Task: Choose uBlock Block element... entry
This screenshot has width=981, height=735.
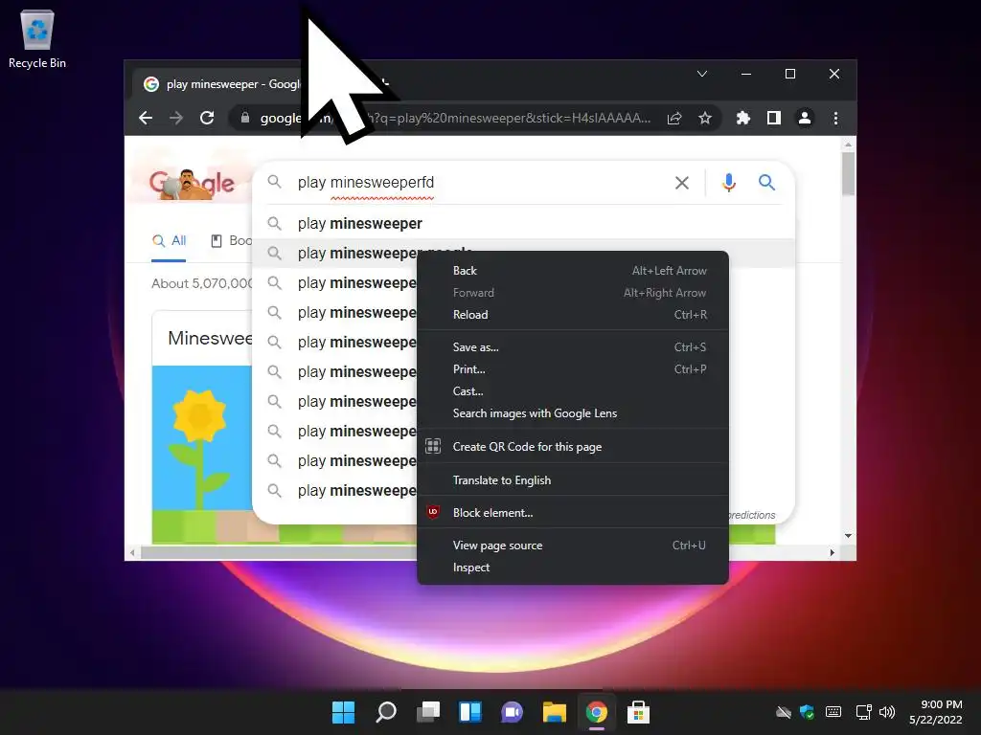Action: coord(573,513)
